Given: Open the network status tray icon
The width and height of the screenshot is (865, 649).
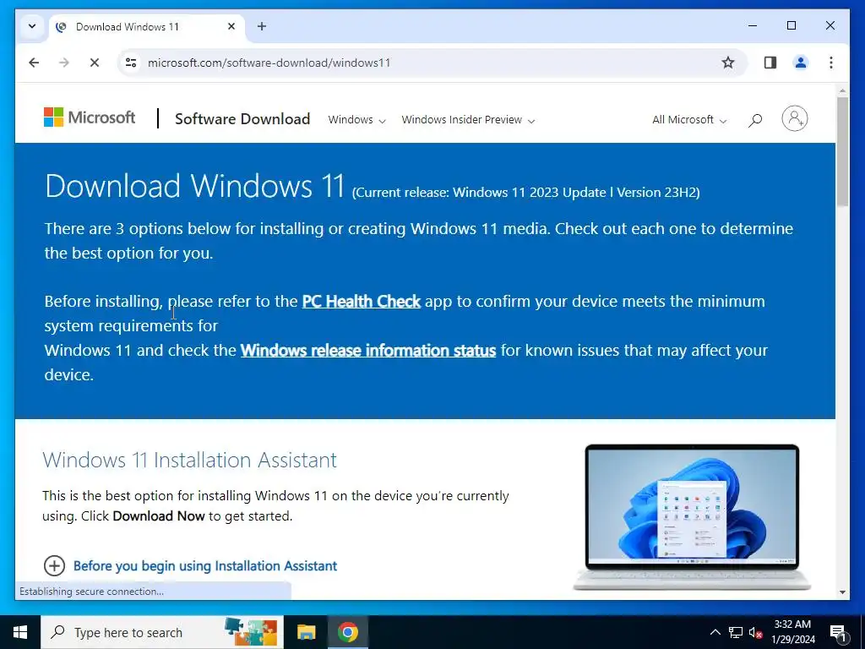Looking at the screenshot, I should 736,632.
